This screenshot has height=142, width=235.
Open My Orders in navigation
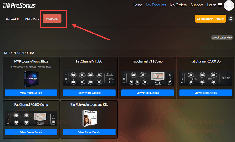(x=178, y=5)
